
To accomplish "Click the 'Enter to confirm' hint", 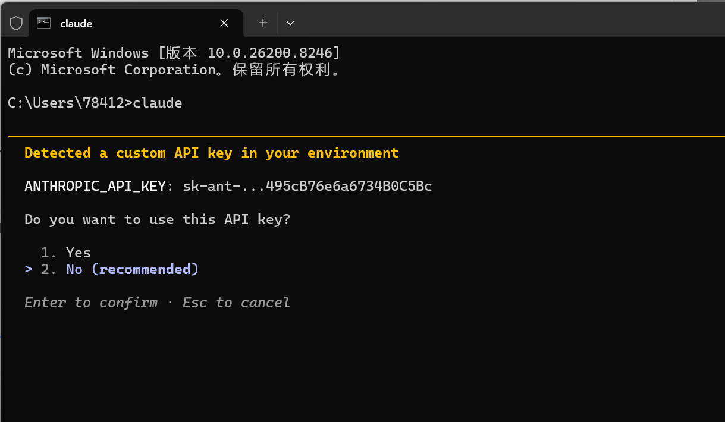I will tap(91, 303).
